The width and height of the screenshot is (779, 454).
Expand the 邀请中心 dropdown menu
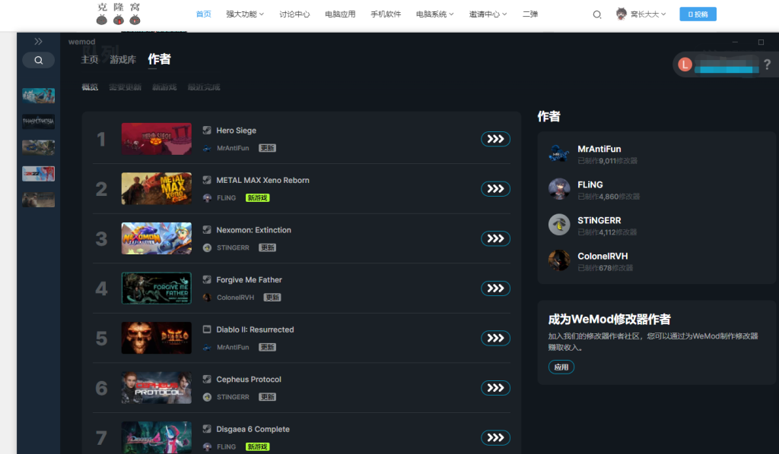click(x=488, y=14)
